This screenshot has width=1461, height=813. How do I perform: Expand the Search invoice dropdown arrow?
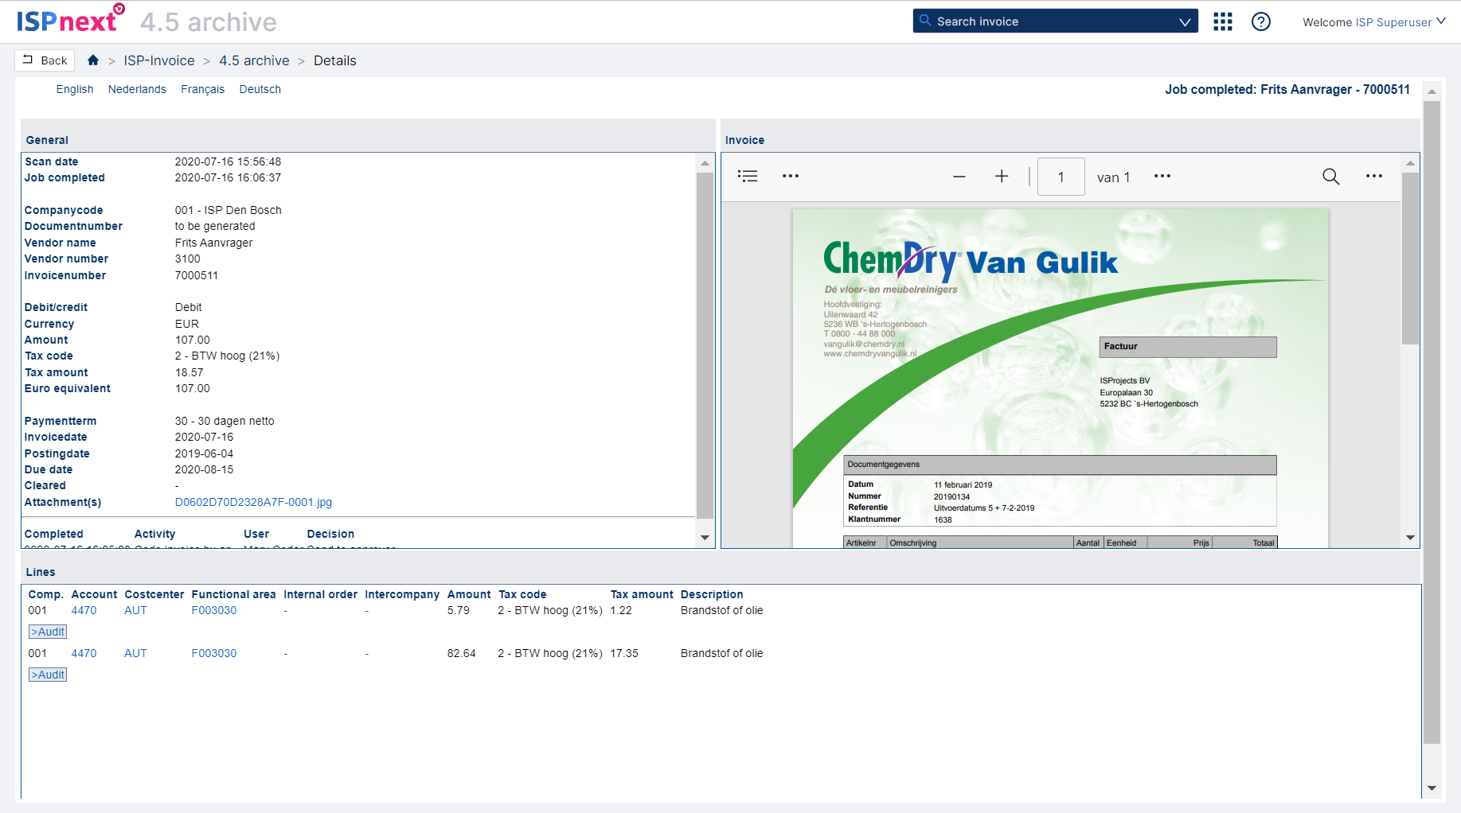point(1184,21)
